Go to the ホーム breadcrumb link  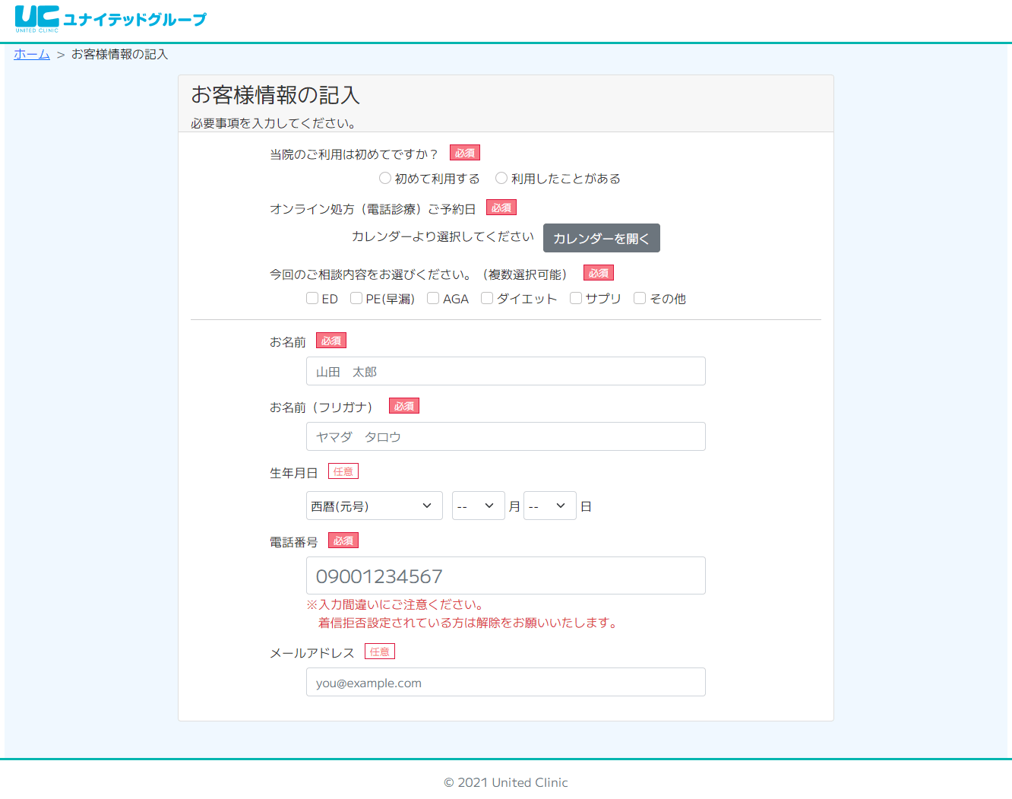[32, 55]
